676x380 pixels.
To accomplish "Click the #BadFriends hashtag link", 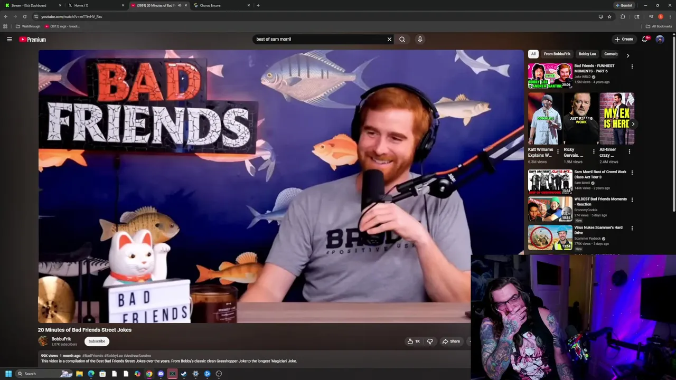I will point(93,356).
